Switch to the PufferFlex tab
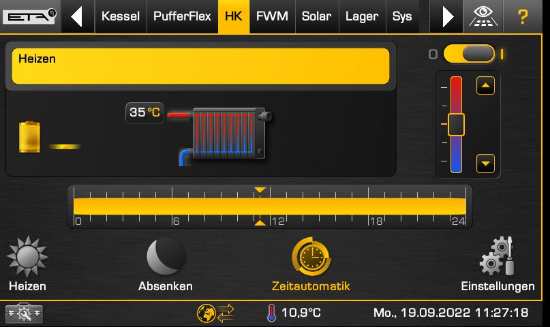The image size is (550, 327). click(183, 16)
